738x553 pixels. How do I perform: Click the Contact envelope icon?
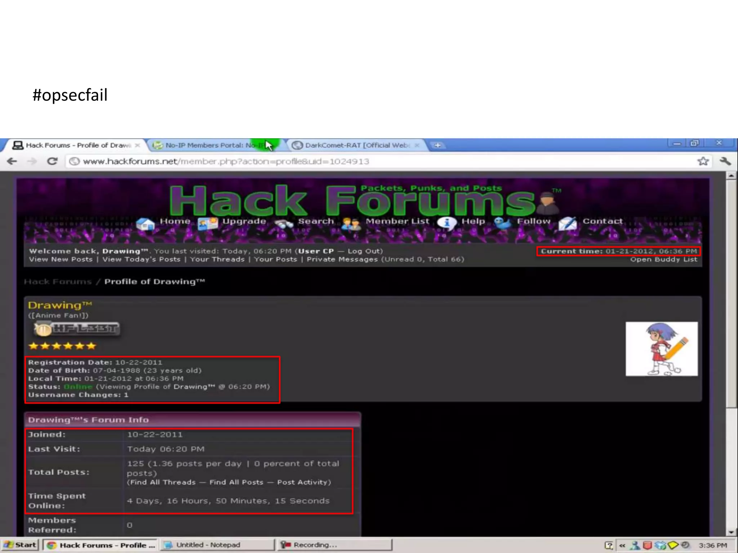pos(568,224)
